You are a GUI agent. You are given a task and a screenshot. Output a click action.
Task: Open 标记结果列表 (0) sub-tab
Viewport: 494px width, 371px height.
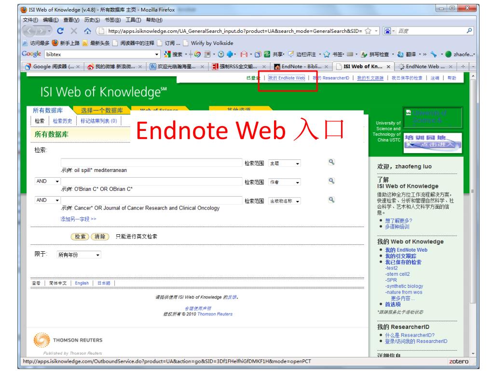(98, 121)
